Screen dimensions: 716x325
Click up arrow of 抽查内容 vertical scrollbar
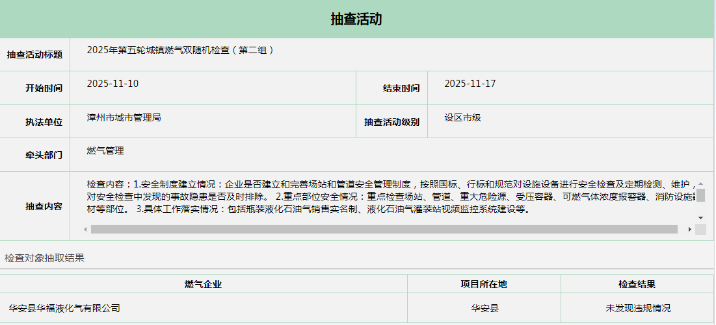700,184
